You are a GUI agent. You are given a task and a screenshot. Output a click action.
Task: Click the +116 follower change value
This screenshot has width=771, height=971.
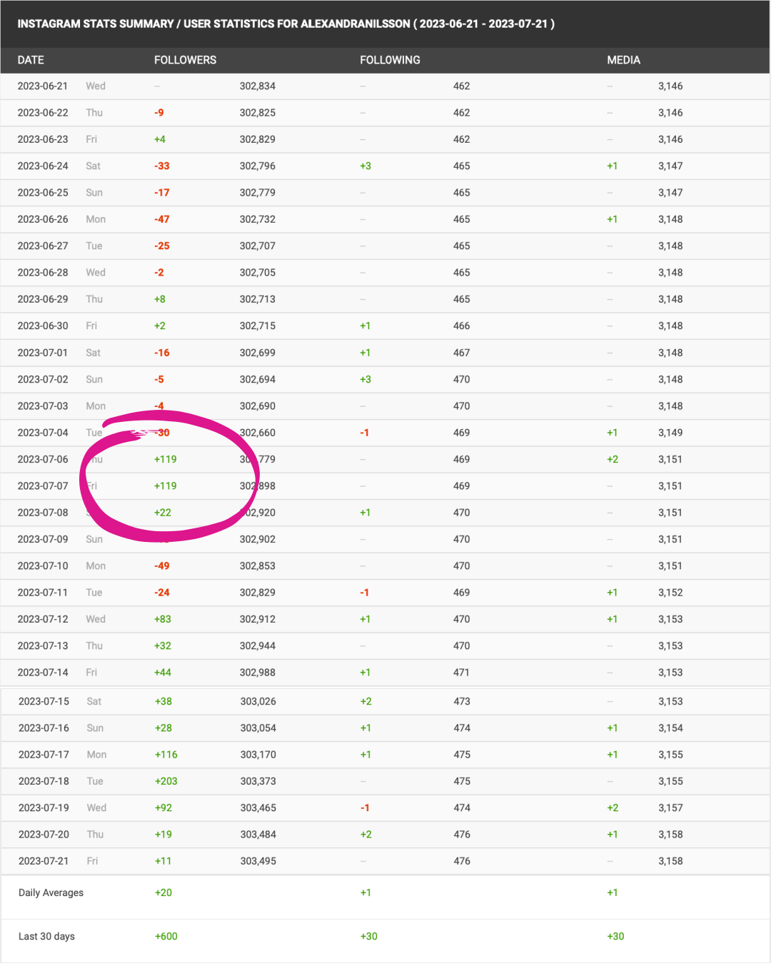[166, 755]
